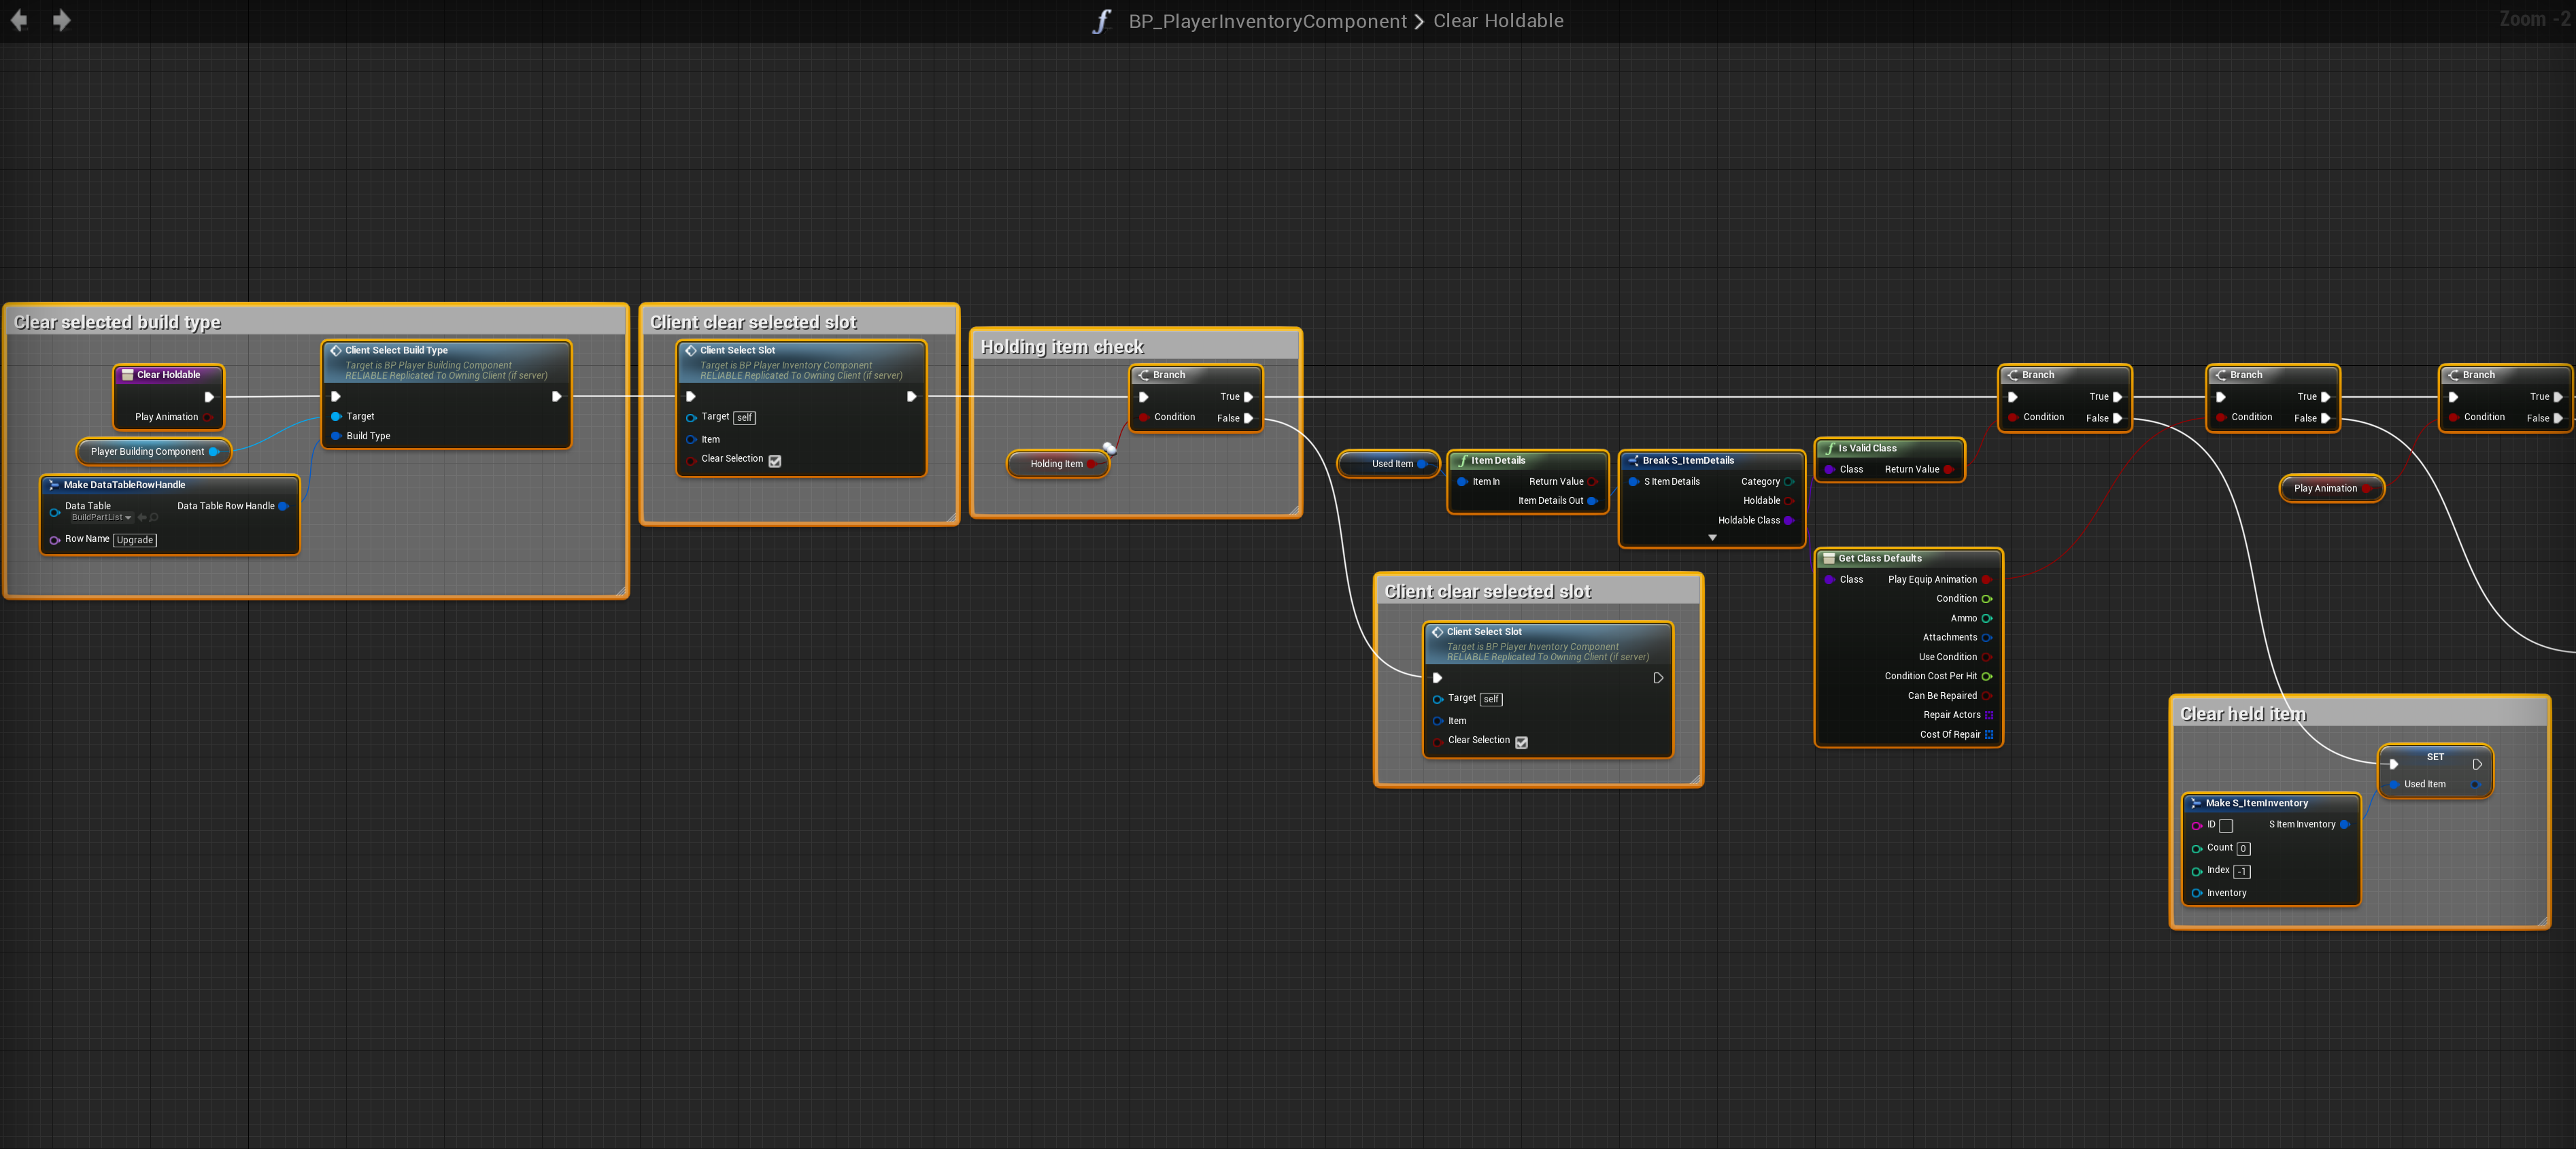Click the function icon in breadcrumb

click(x=1102, y=21)
